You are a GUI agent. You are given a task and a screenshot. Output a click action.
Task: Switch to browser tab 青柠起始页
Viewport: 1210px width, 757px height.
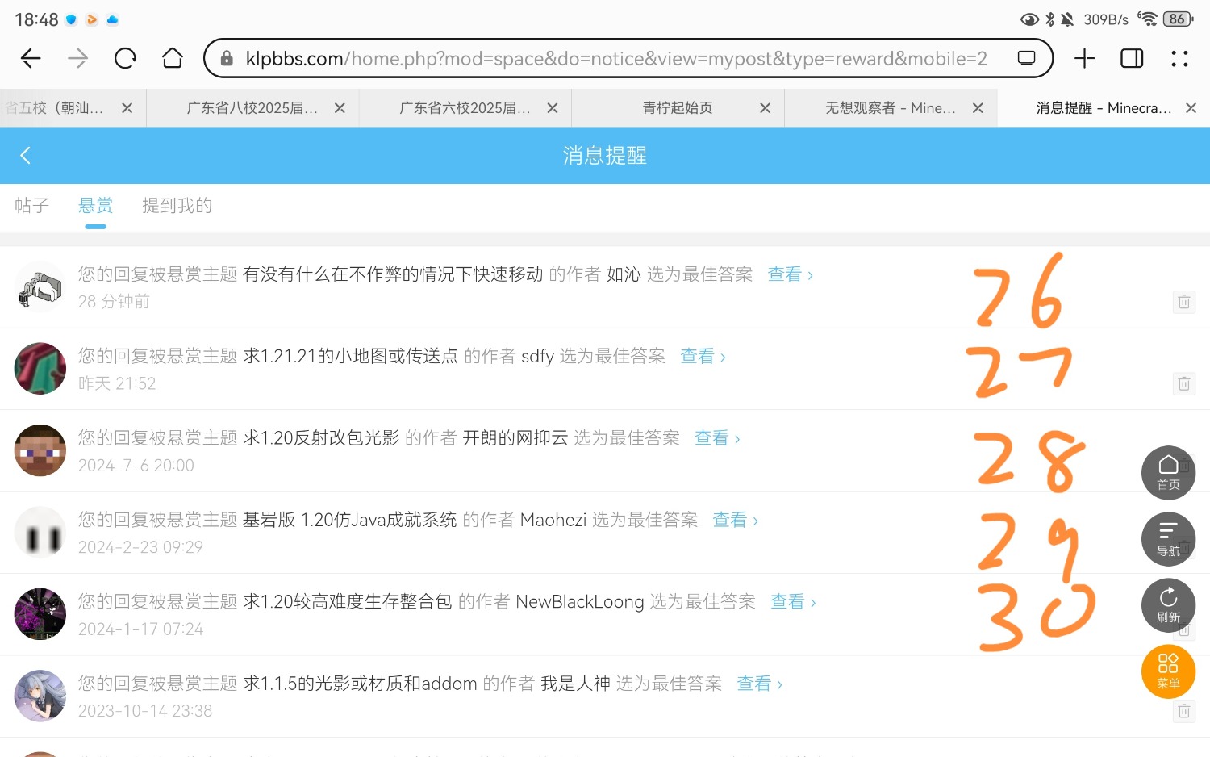pyautogui.click(x=678, y=108)
